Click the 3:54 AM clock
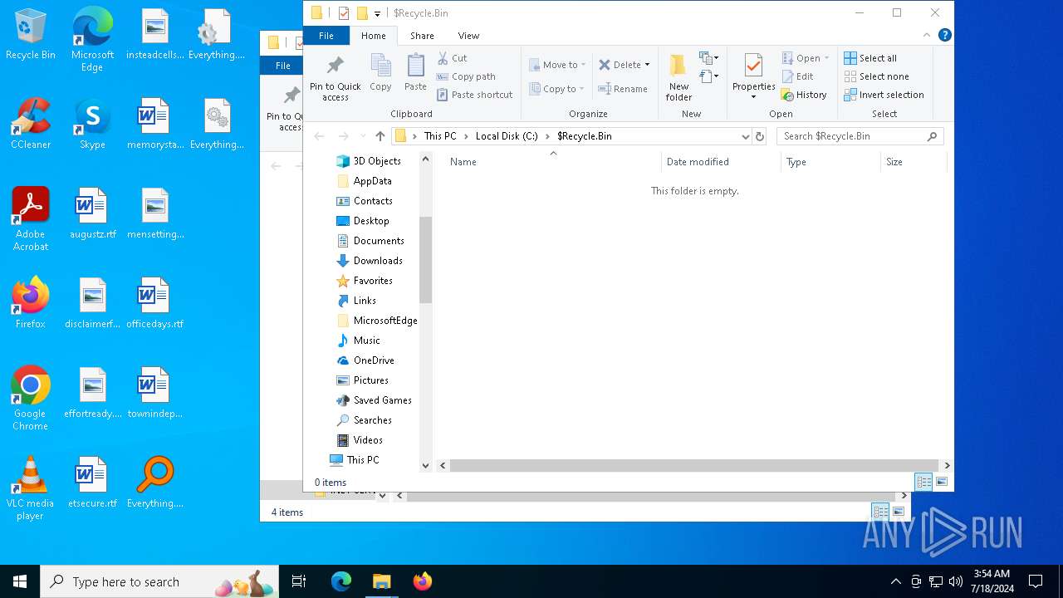This screenshot has height=598, width=1063. (x=992, y=574)
